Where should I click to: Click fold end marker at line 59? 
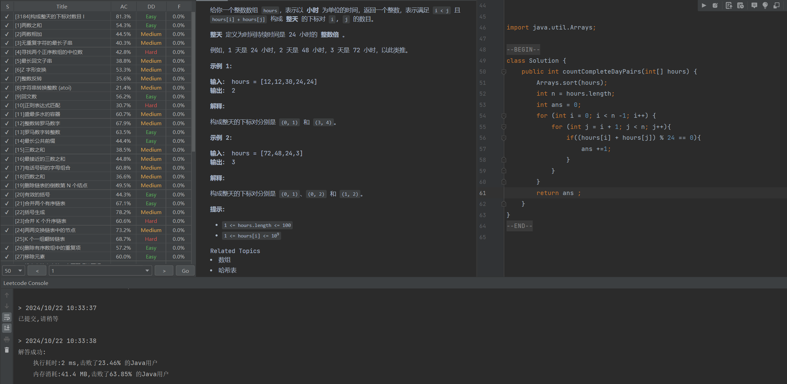[504, 171]
